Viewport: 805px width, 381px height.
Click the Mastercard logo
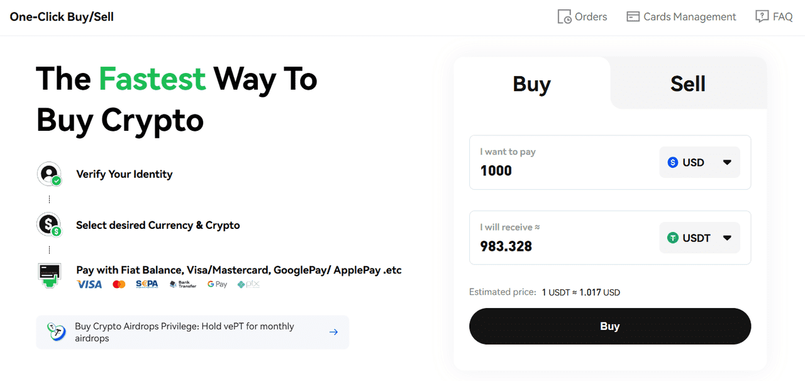[x=119, y=284]
